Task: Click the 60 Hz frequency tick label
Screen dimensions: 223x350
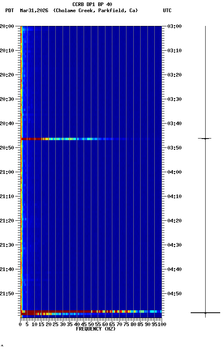Action: (x=105, y=324)
